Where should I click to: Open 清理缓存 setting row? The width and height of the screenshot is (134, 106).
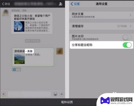(x=102, y=26)
